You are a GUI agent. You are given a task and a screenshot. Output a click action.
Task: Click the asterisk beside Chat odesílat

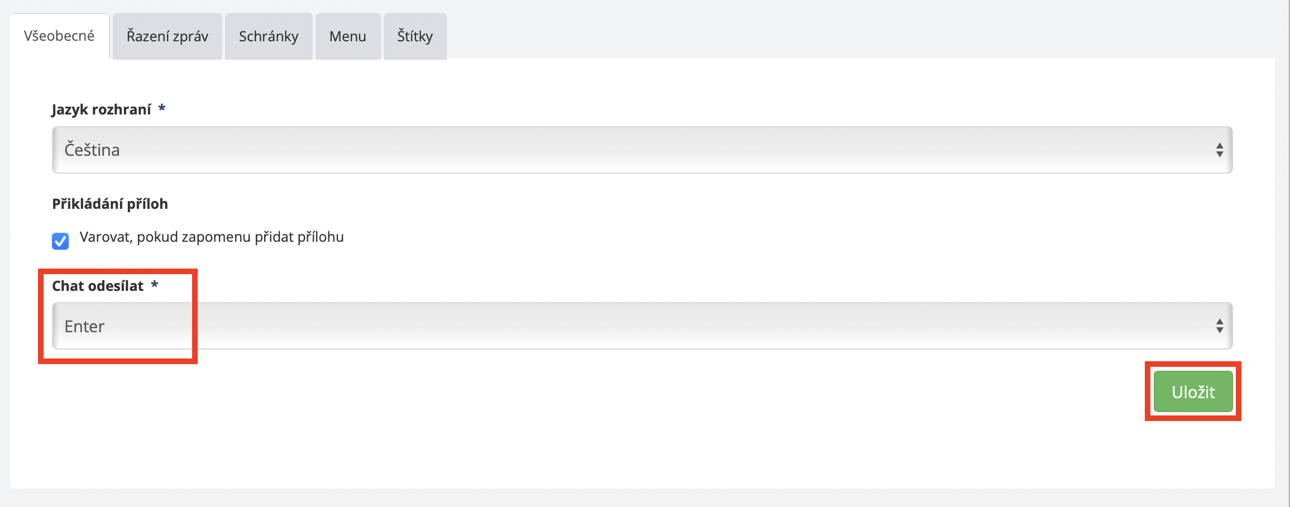pos(155,285)
